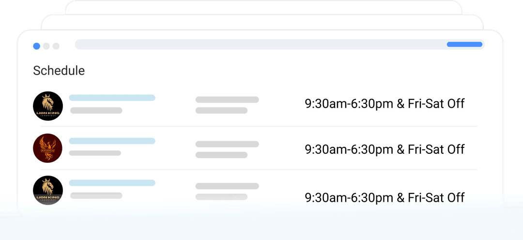Open the blue name bar in the first row
The image size is (523, 240).
(112, 98)
